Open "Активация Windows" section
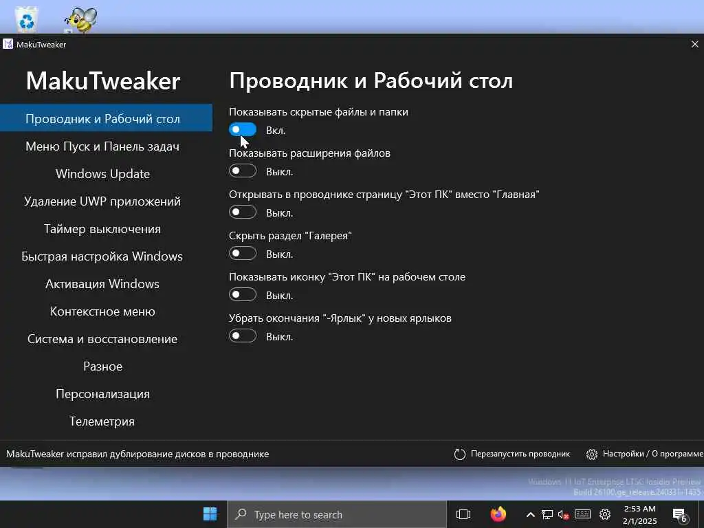 pos(102,284)
